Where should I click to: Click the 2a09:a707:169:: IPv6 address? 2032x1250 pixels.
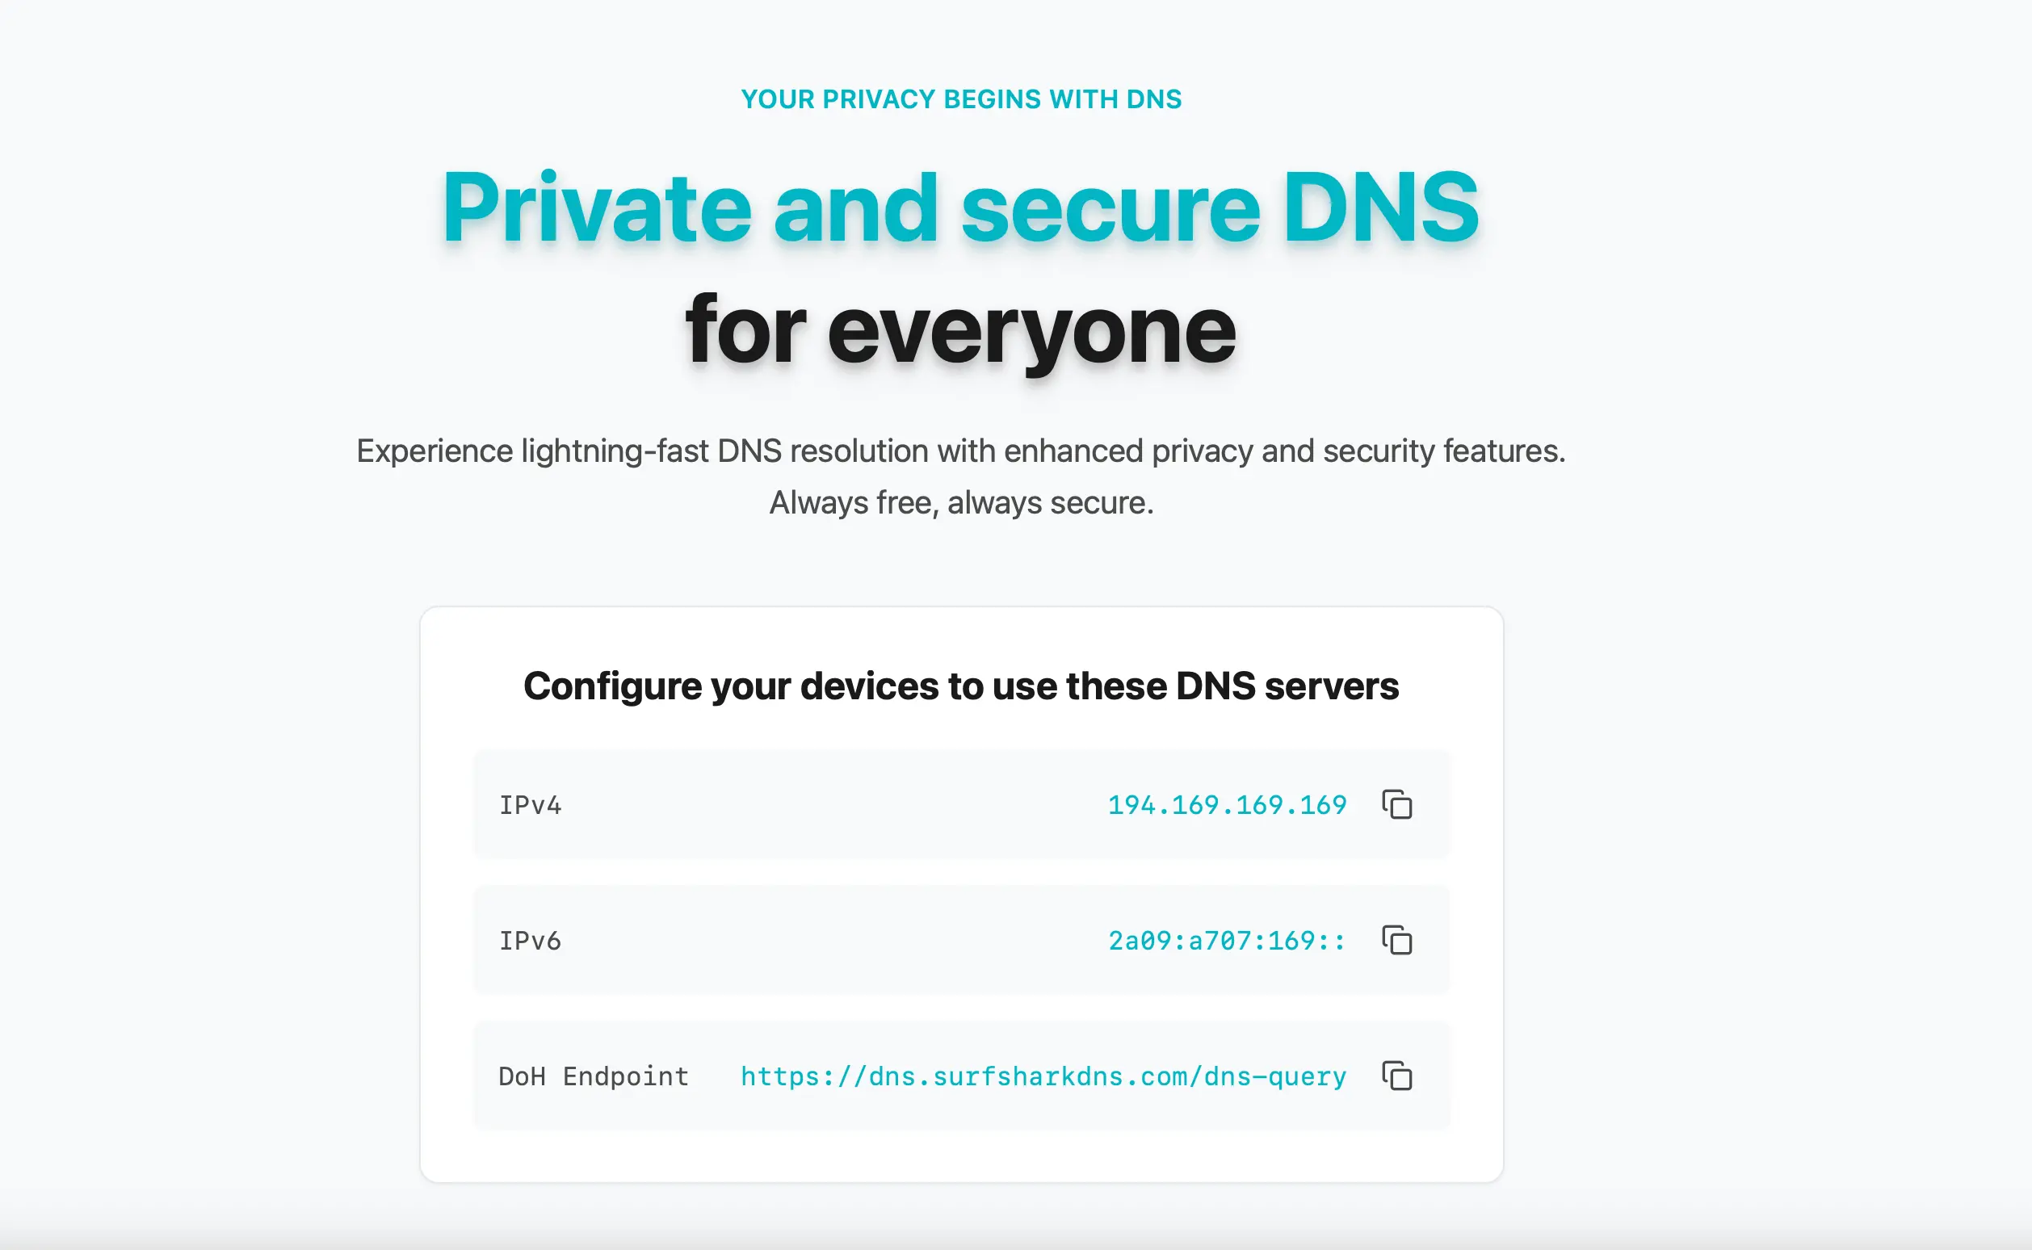click(x=1227, y=940)
